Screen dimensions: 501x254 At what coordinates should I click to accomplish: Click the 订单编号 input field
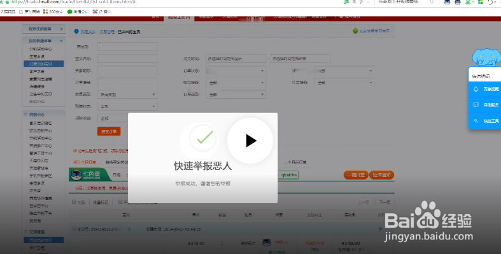(127, 82)
